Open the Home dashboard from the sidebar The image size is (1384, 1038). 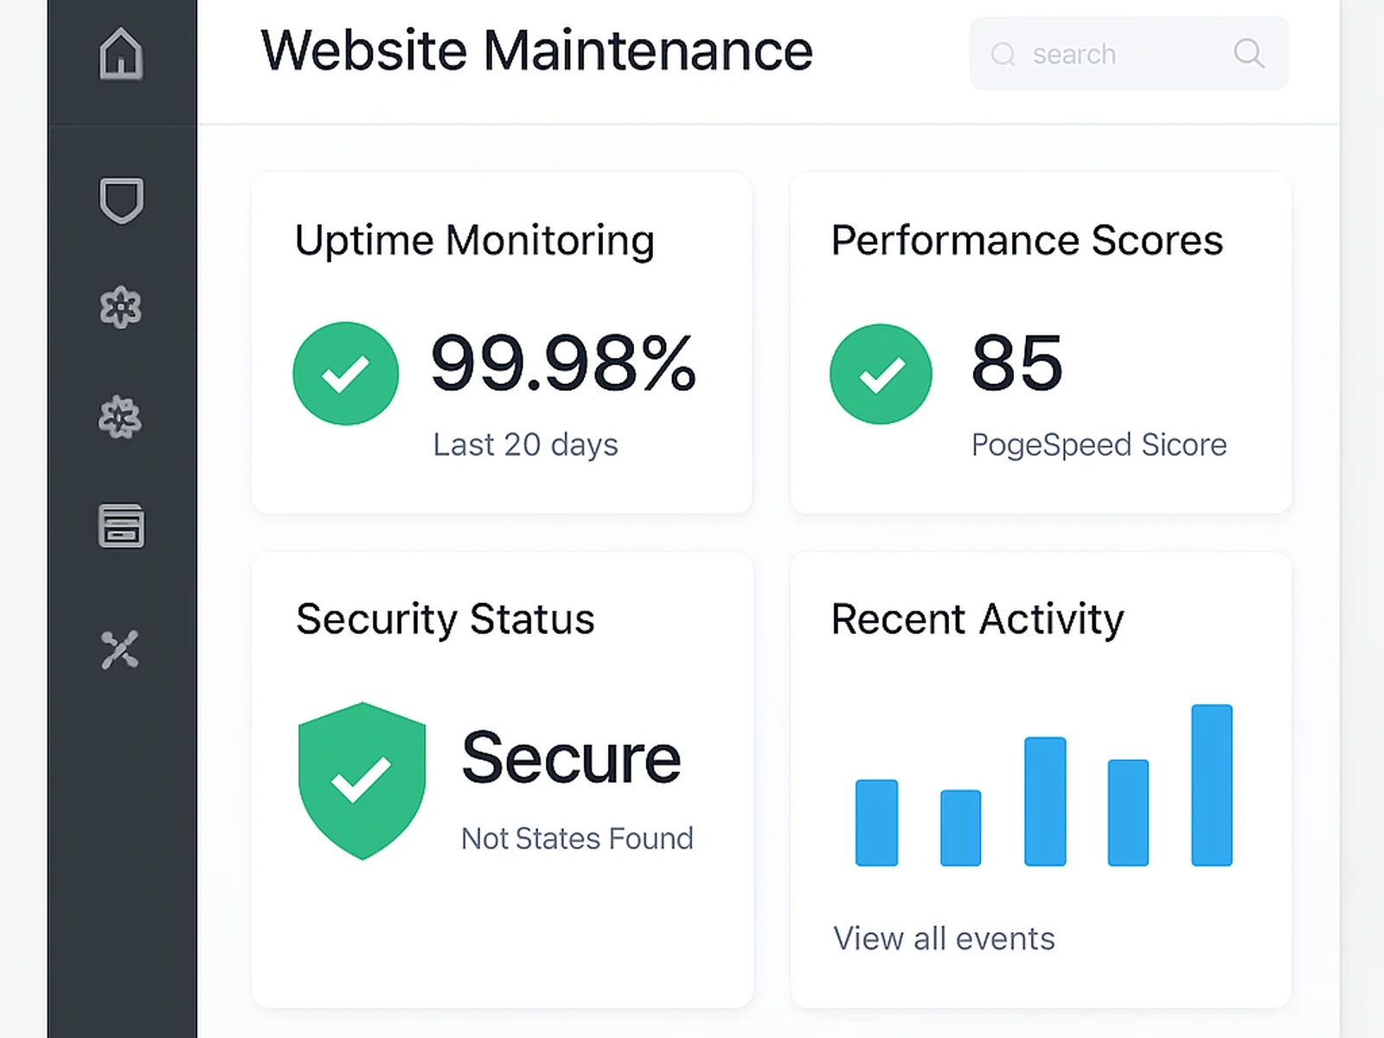[x=121, y=54]
